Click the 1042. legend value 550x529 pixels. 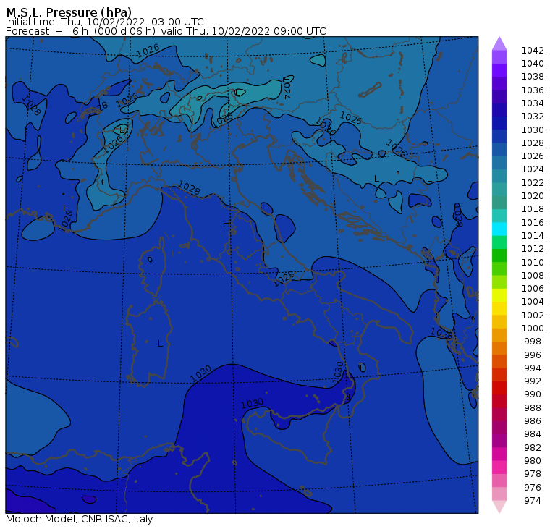(534, 51)
